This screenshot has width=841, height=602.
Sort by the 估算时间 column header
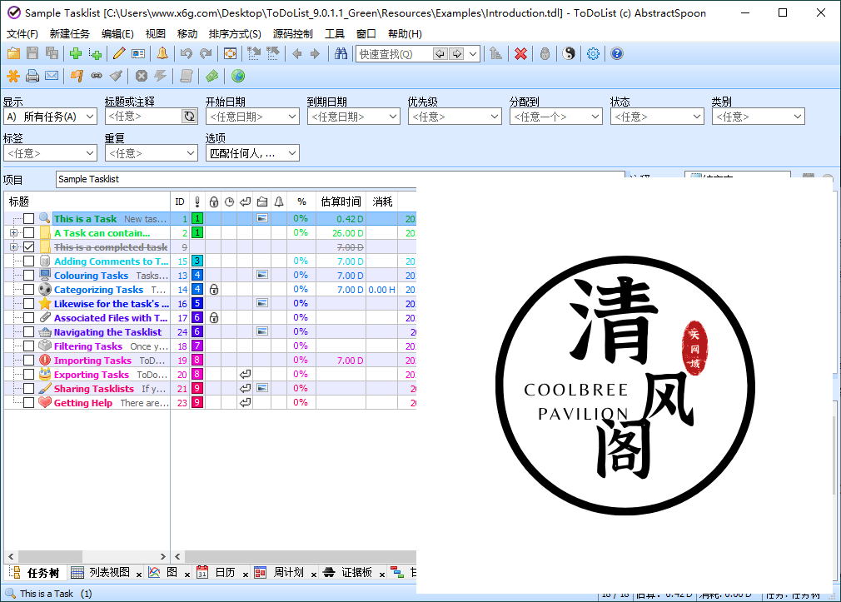click(341, 201)
